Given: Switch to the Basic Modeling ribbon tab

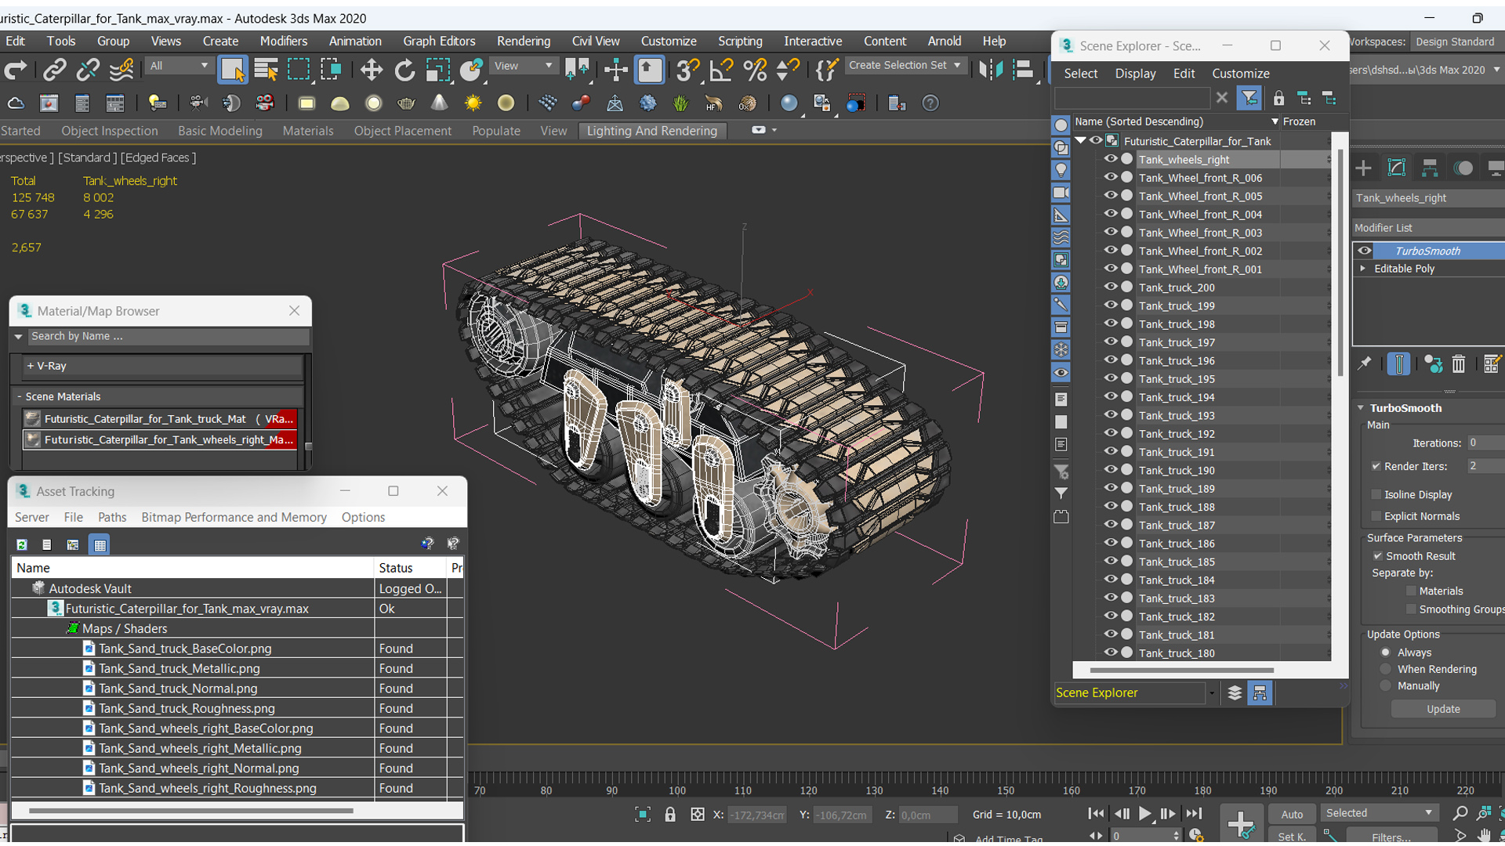Looking at the screenshot, I should coord(219,131).
